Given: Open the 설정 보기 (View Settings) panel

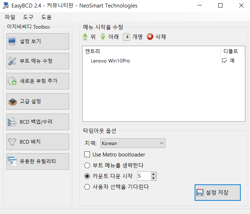Looking at the screenshot, I should click(x=38, y=41).
